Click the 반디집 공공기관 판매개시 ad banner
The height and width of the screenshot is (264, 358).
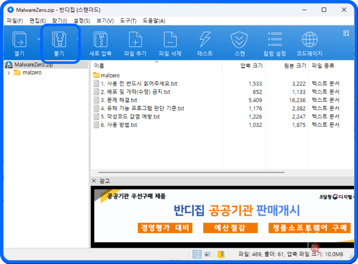coord(236,210)
